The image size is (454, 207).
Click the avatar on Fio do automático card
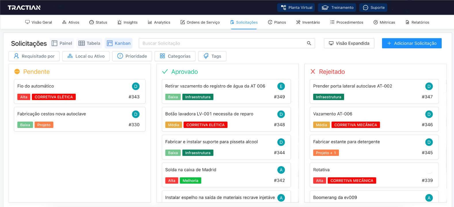click(136, 86)
